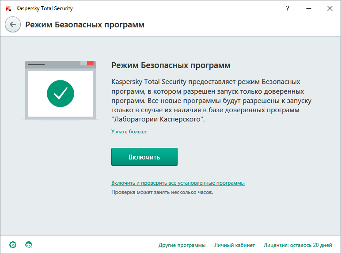Viewport: 341px width, 254px height.
Task: Open support via the headset face icon
Action: click(x=29, y=245)
